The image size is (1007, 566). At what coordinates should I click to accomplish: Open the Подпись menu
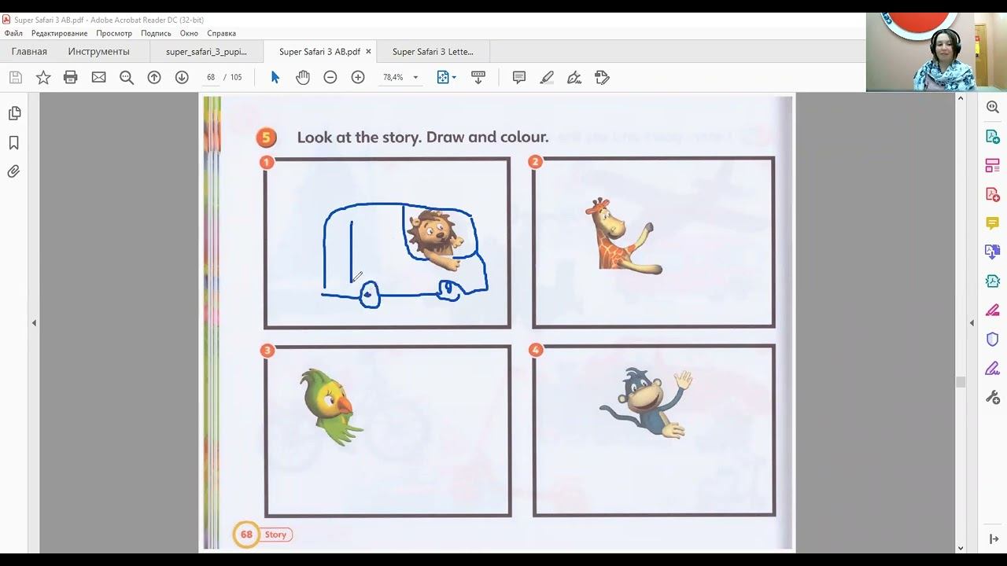pos(156,33)
